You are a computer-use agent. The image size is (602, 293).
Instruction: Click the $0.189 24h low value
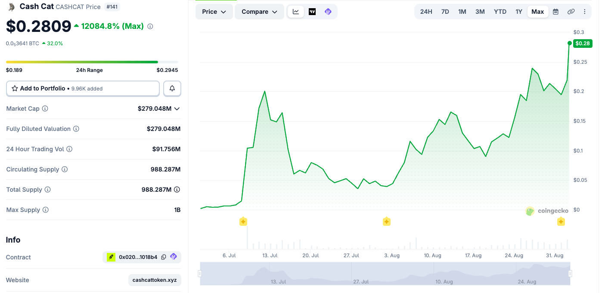point(14,70)
